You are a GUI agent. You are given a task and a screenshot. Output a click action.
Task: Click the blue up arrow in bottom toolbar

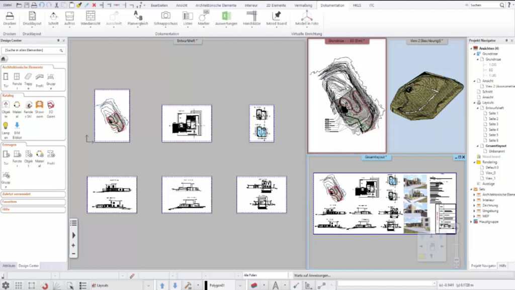(162, 285)
